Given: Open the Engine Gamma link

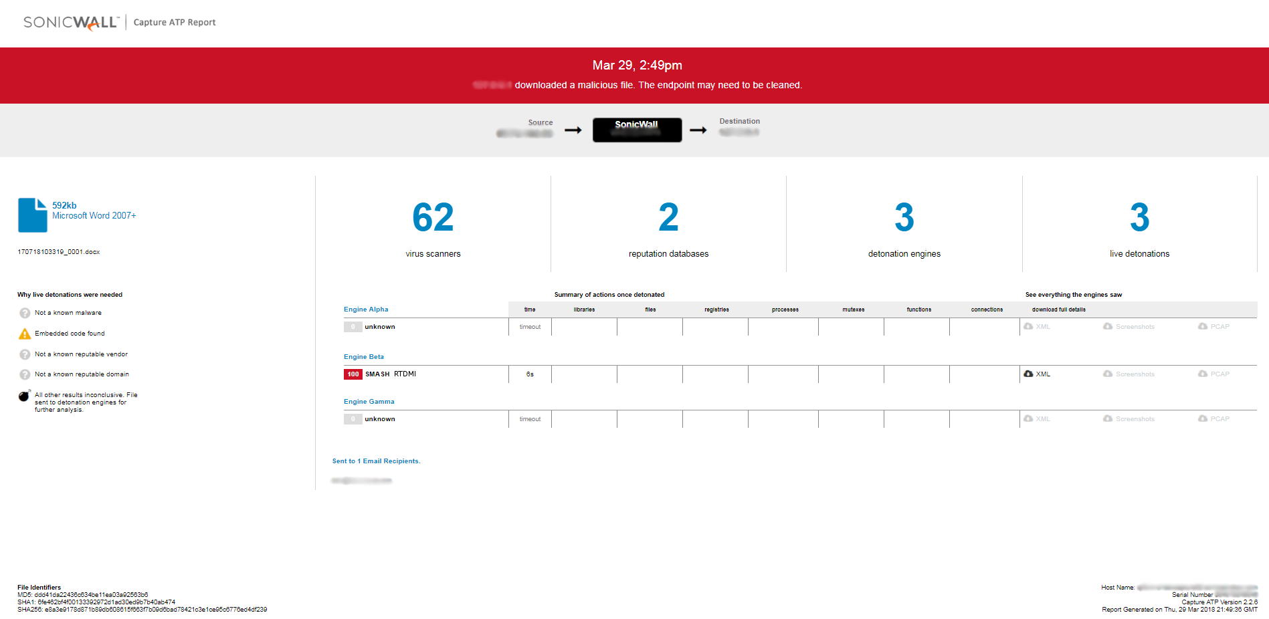Looking at the screenshot, I should (369, 402).
